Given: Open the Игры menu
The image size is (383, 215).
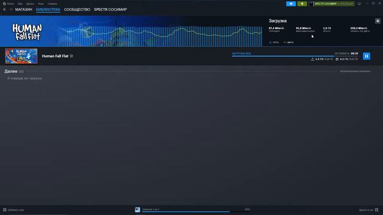Looking at the screenshot, I should coord(41,4).
